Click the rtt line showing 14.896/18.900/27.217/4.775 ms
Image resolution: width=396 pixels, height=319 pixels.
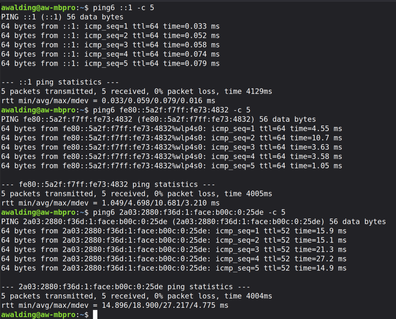pos(114,305)
